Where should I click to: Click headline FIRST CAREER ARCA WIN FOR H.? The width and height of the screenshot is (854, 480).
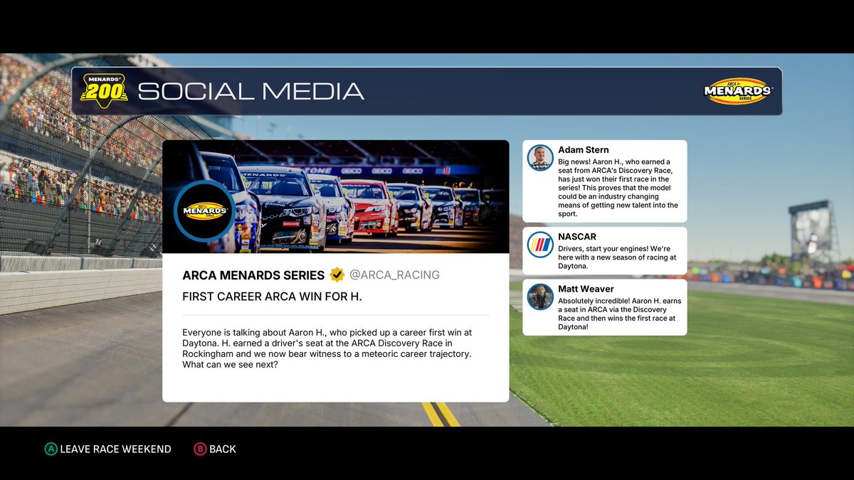click(x=273, y=297)
